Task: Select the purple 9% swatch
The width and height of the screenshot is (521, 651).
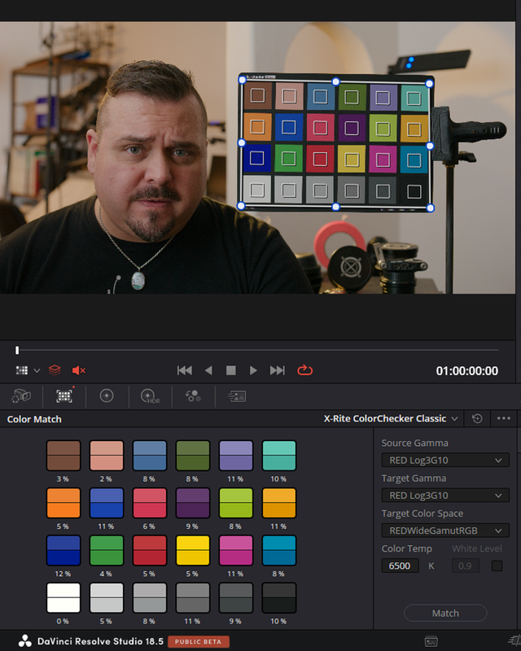Action: (x=193, y=503)
